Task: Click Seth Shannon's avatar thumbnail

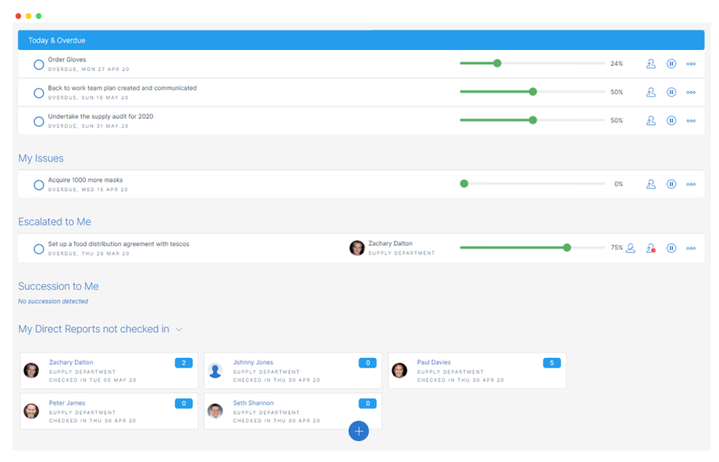Action: (x=216, y=410)
